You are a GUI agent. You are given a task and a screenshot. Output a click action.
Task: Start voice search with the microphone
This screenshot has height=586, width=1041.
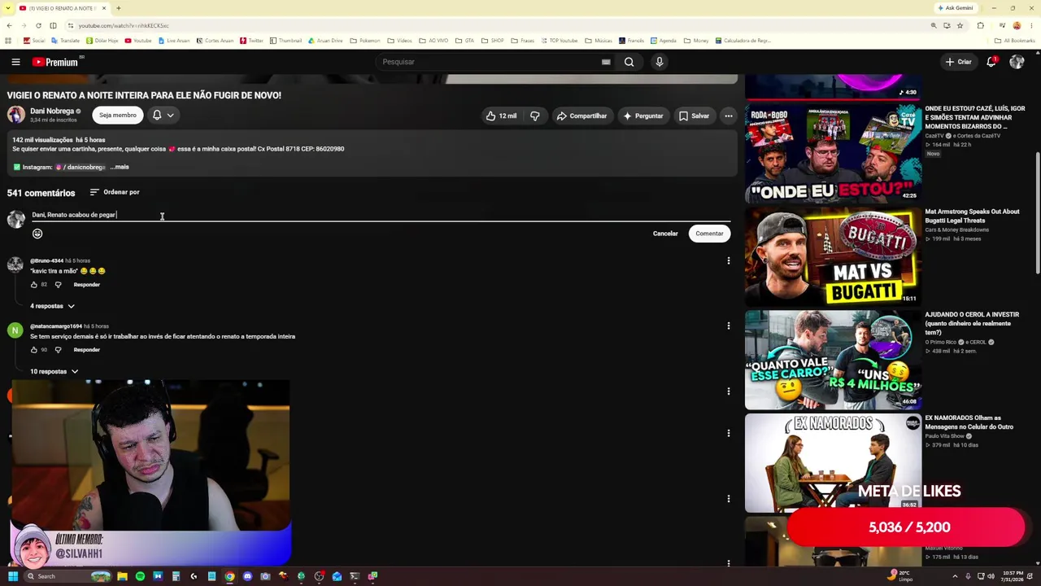(660, 62)
